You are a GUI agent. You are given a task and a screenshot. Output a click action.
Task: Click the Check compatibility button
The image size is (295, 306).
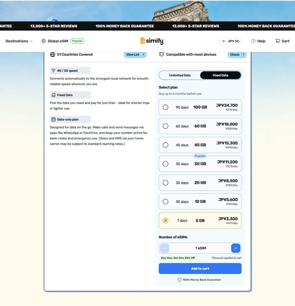pos(237,54)
